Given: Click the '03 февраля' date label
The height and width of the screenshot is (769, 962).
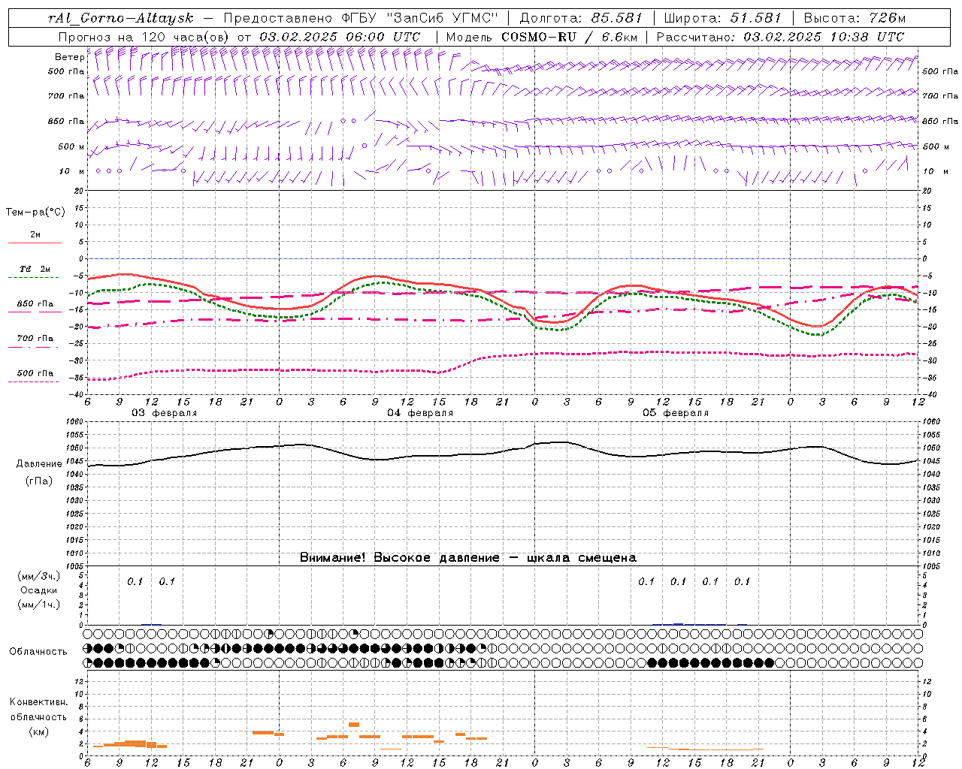Looking at the screenshot, I should point(165,413).
